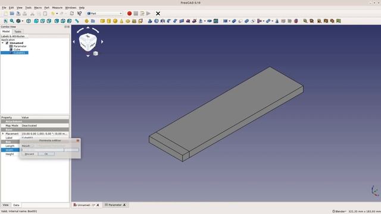
Task: Create a Cube primitive
Action: [x=102, y=21]
